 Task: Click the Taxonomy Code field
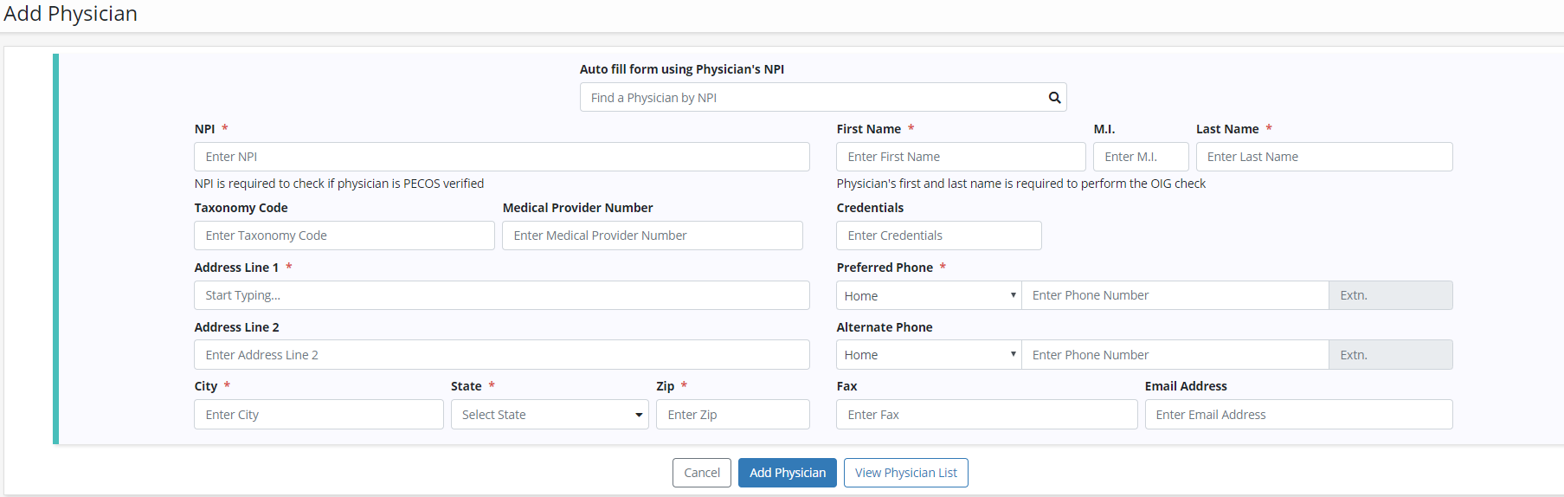[344, 236]
